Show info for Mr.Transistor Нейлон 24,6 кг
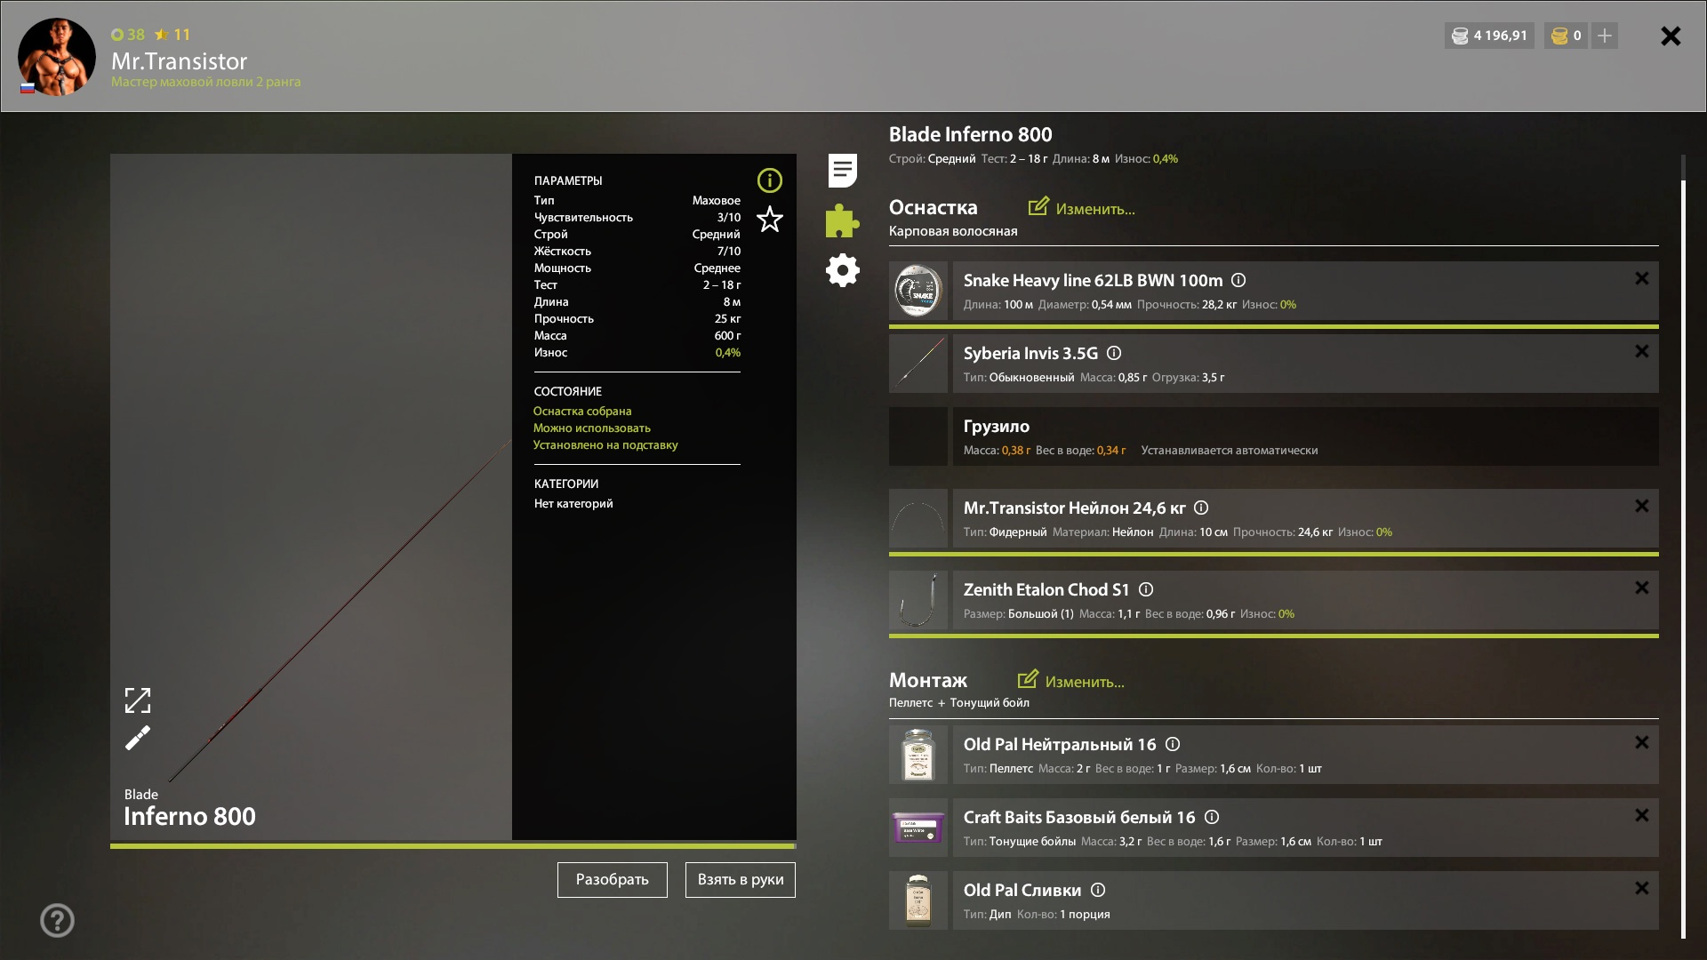Screen dimensions: 1707x960 click(1201, 508)
